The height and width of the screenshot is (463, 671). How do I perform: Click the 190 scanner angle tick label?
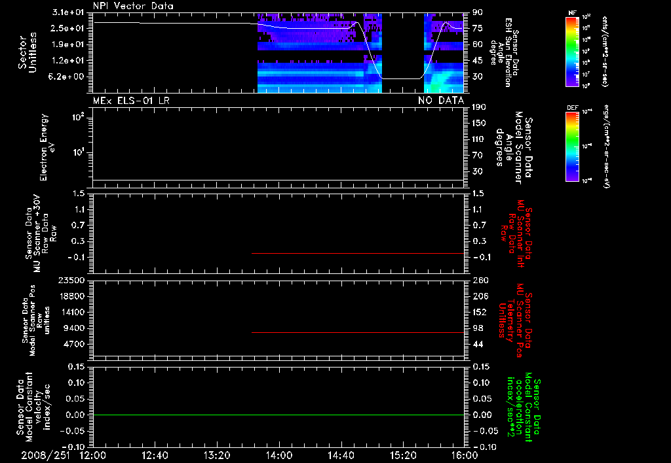479,107
